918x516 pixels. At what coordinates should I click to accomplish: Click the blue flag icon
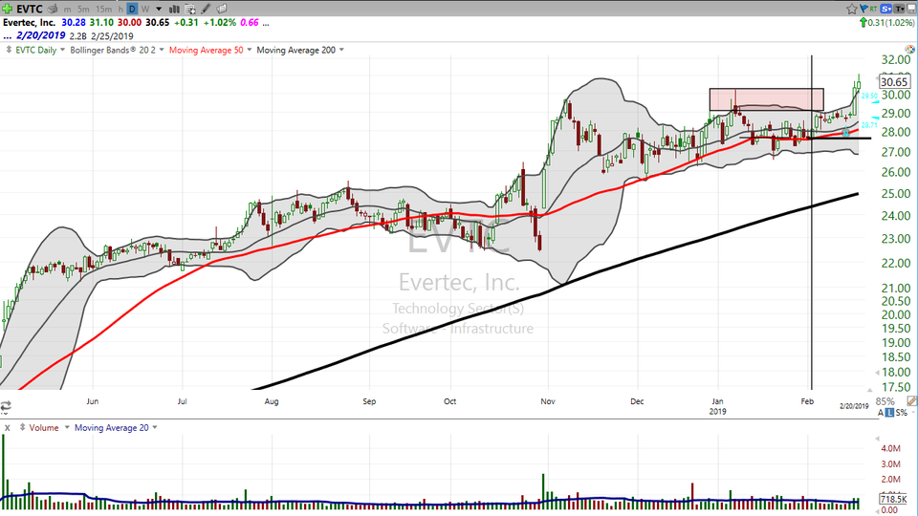863,9
